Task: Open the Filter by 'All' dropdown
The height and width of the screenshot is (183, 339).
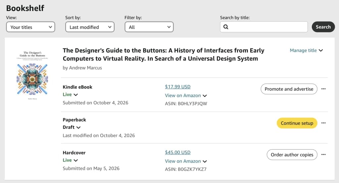Action: pos(149,27)
